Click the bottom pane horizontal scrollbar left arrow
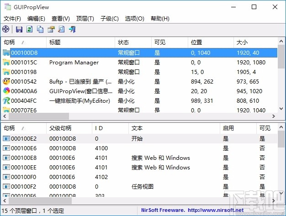286x216 pixels. (x=5, y=200)
